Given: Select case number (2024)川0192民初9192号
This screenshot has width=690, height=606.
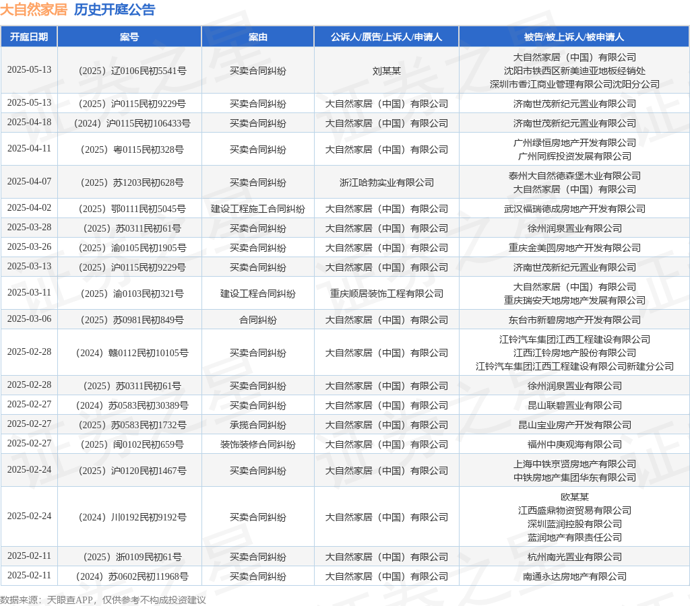Looking at the screenshot, I should coord(132,517).
